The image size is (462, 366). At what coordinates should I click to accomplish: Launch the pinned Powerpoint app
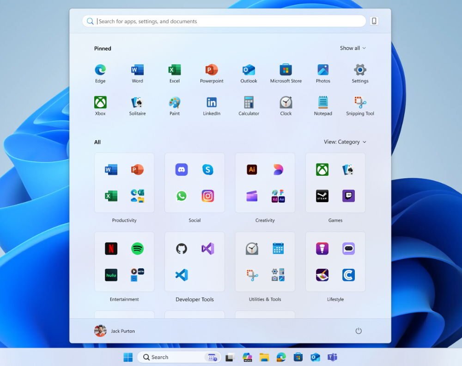pos(212,70)
